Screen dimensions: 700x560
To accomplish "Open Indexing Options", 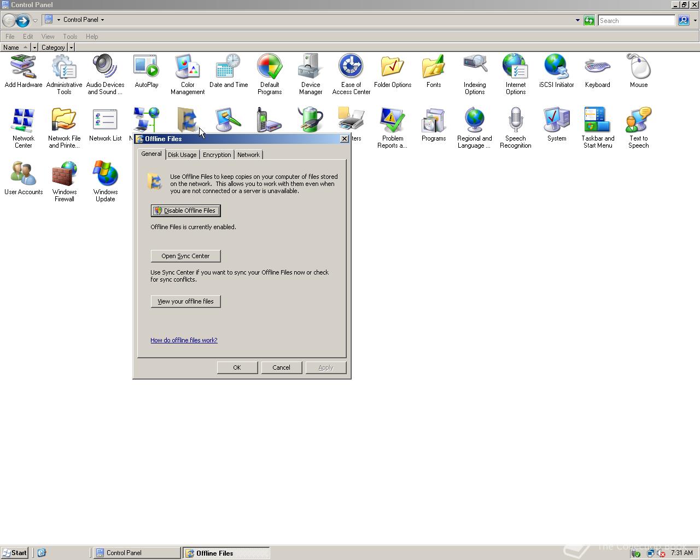I will tap(475, 75).
